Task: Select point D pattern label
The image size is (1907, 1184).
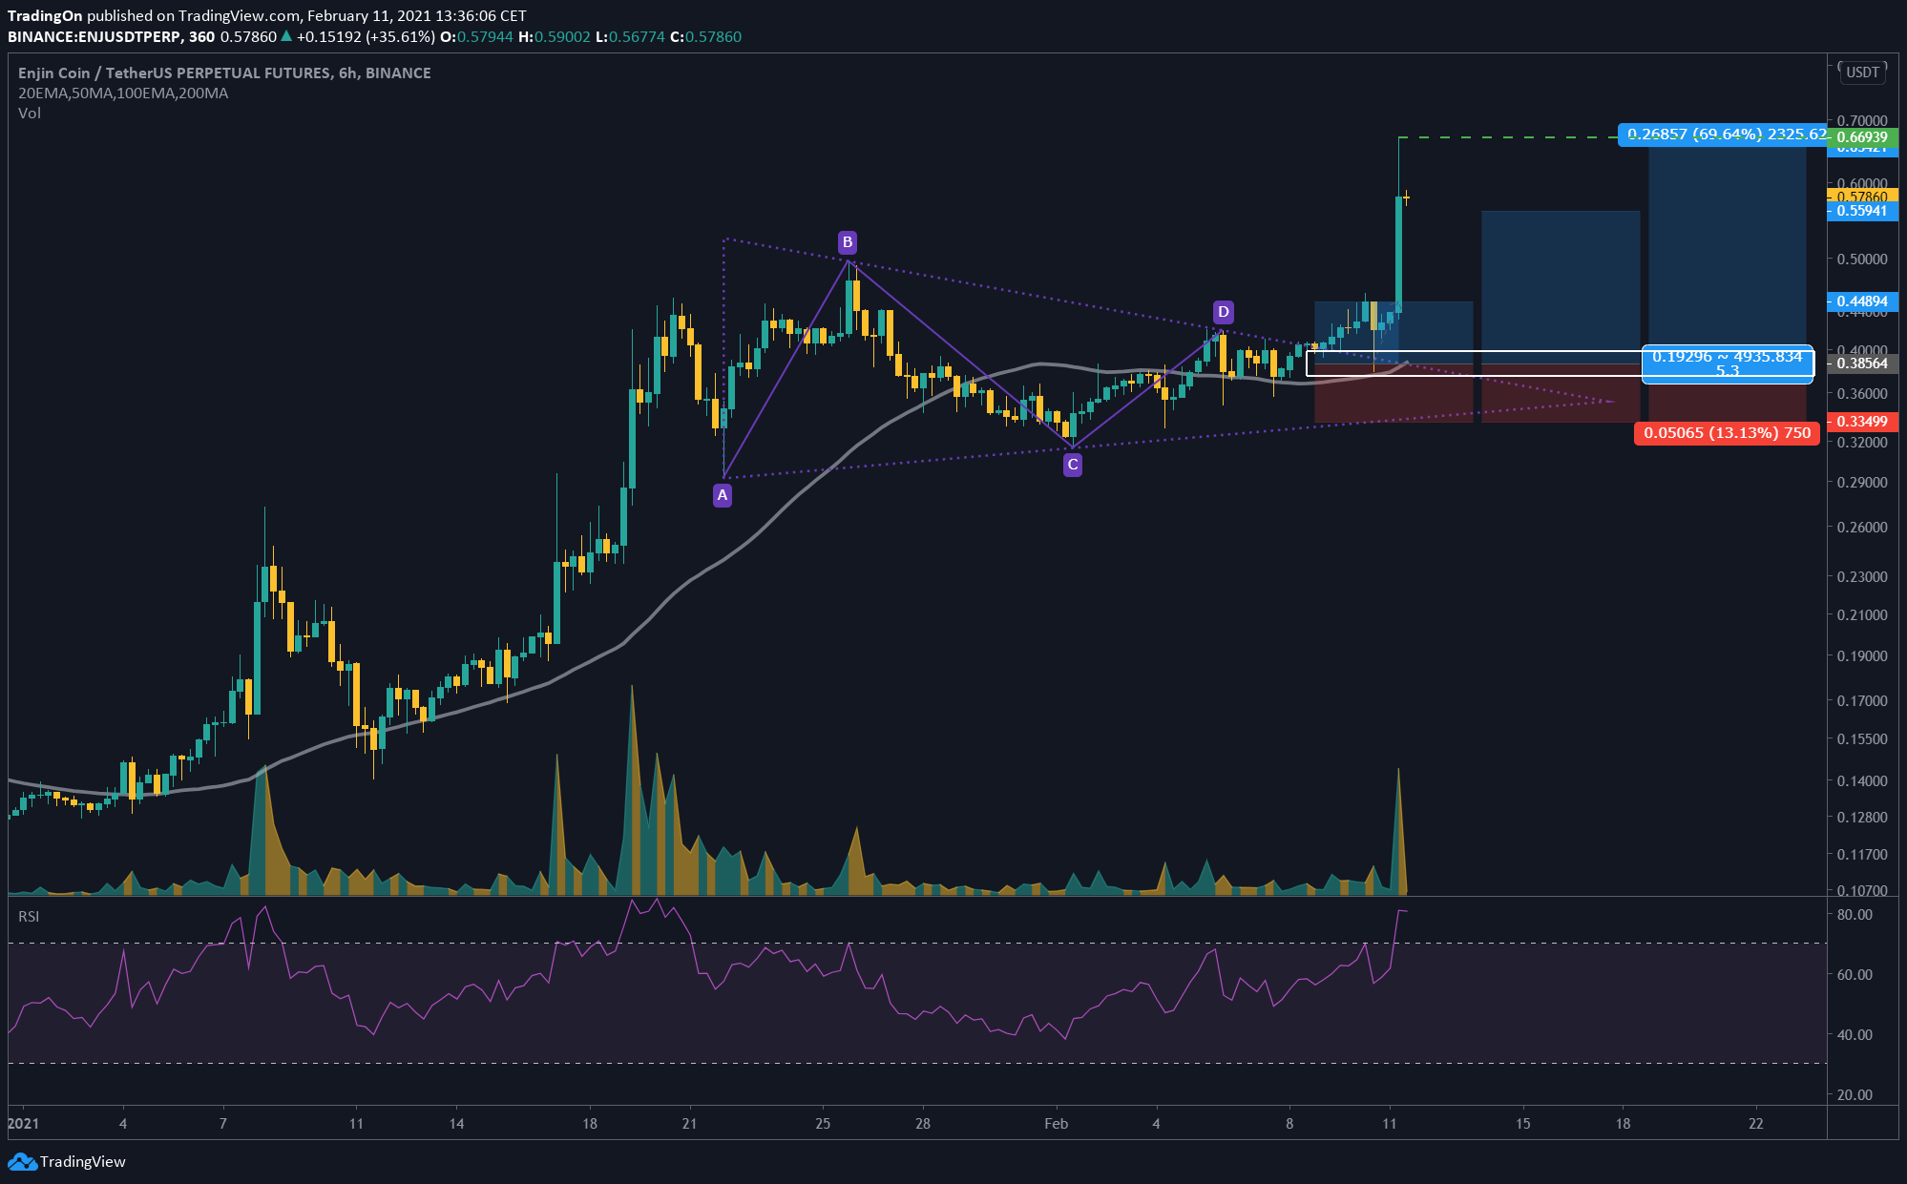Action: click(x=1223, y=312)
